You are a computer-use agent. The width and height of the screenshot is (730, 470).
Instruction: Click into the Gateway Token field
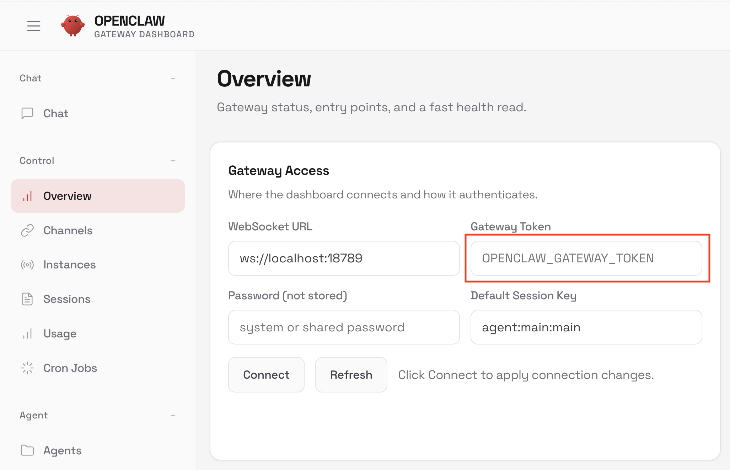click(586, 258)
